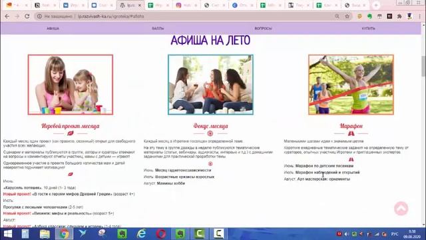Open the КУПИТЬ menu item
The width and height of the screenshot is (426, 240).
point(368,28)
